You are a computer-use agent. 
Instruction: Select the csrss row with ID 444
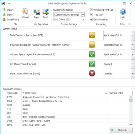(x=67, y=109)
